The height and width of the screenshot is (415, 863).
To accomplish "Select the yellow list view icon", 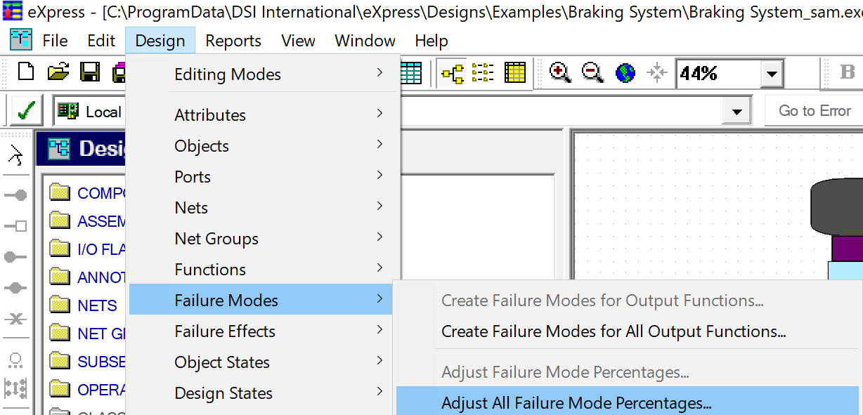I will (483, 72).
